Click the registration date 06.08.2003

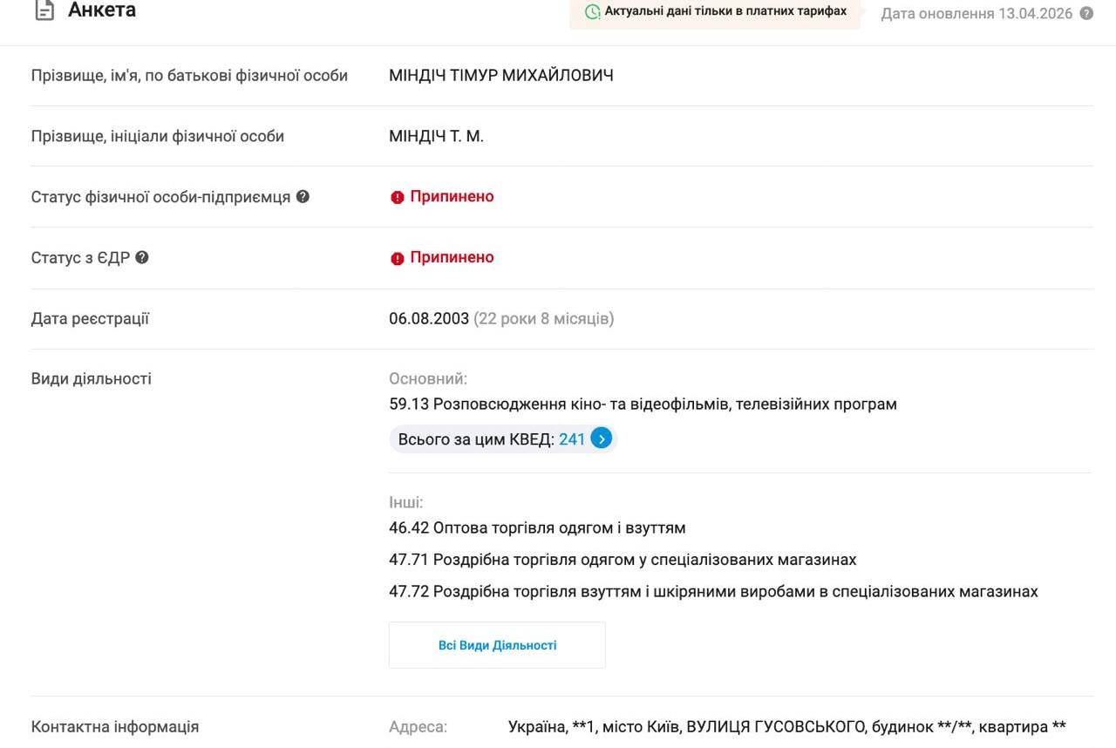point(429,319)
